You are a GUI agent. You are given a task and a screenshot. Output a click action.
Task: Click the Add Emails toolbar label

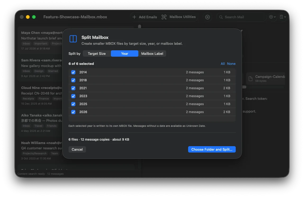point(148,17)
